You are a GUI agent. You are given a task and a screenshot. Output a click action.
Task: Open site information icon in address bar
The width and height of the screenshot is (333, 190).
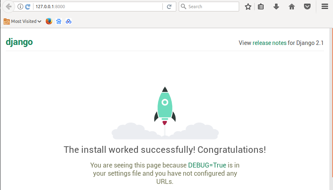click(20, 7)
